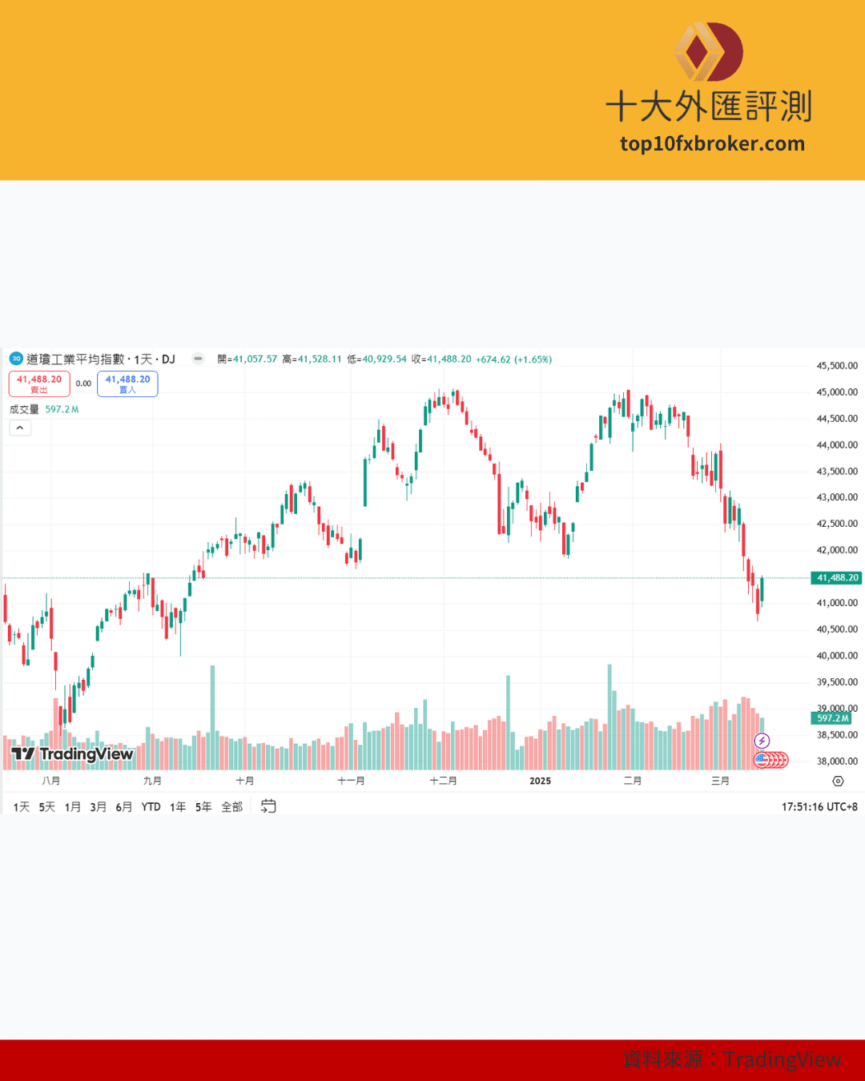The height and width of the screenshot is (1081, 865).
Task: Open the 道瓊工業平均指數 symbol title
Action: 75,359
